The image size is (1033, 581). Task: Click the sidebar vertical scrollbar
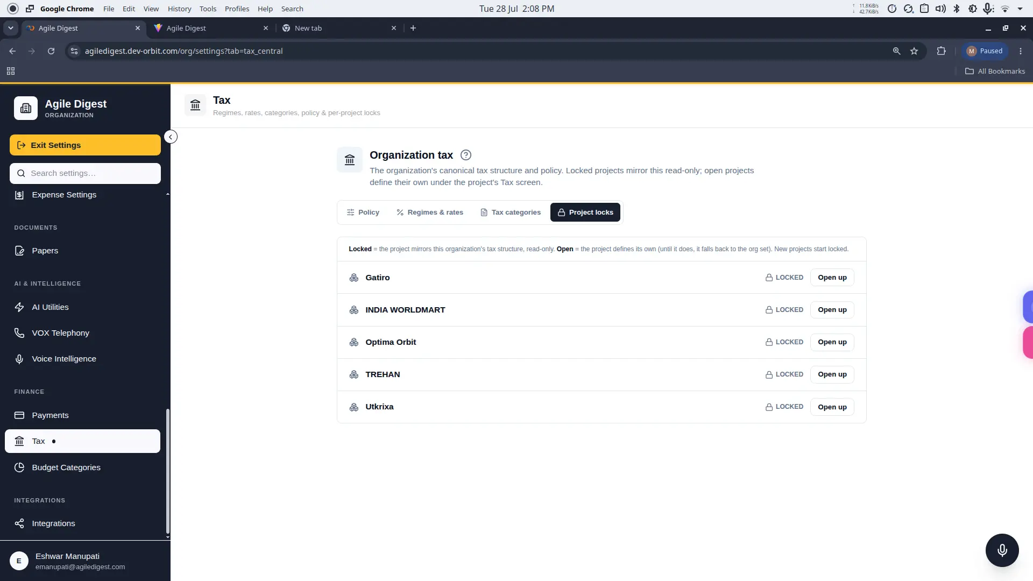pyautogui.click(x=168, y=471)
